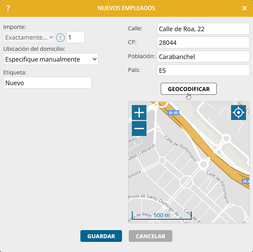Open the Importe 'Exactamente...' dropdown
The image size is (253, 252).
tap(29, 37)
